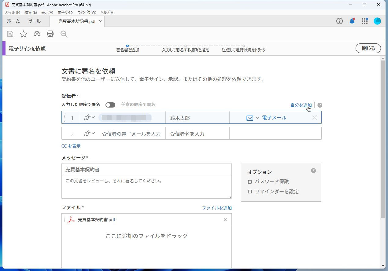
Task: Click the envelope delivery icon next to 電子メール
Action: (250, 118)
